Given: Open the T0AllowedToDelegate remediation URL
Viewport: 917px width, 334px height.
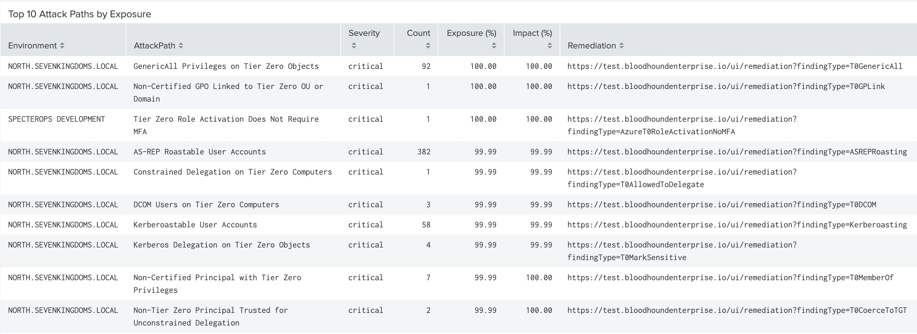Looking at the screenshot, I should pos(682,178).
